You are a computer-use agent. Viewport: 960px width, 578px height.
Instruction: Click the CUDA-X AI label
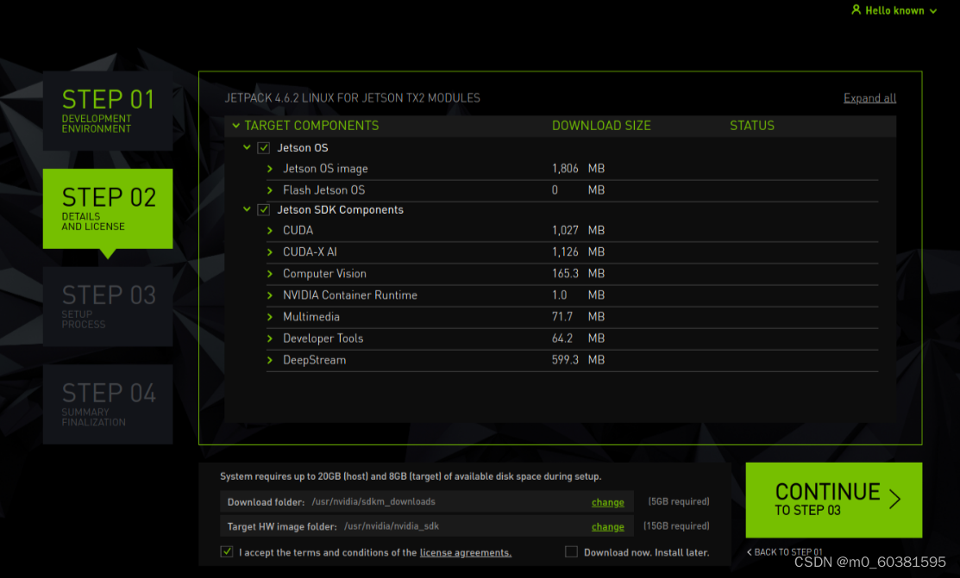coord(310,252)
